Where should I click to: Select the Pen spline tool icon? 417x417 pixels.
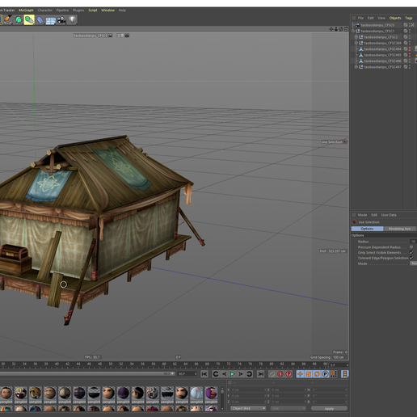click(8, 19)
